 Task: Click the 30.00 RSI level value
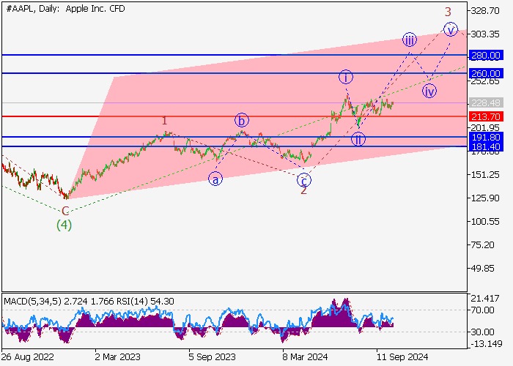(x=482, y=332)
